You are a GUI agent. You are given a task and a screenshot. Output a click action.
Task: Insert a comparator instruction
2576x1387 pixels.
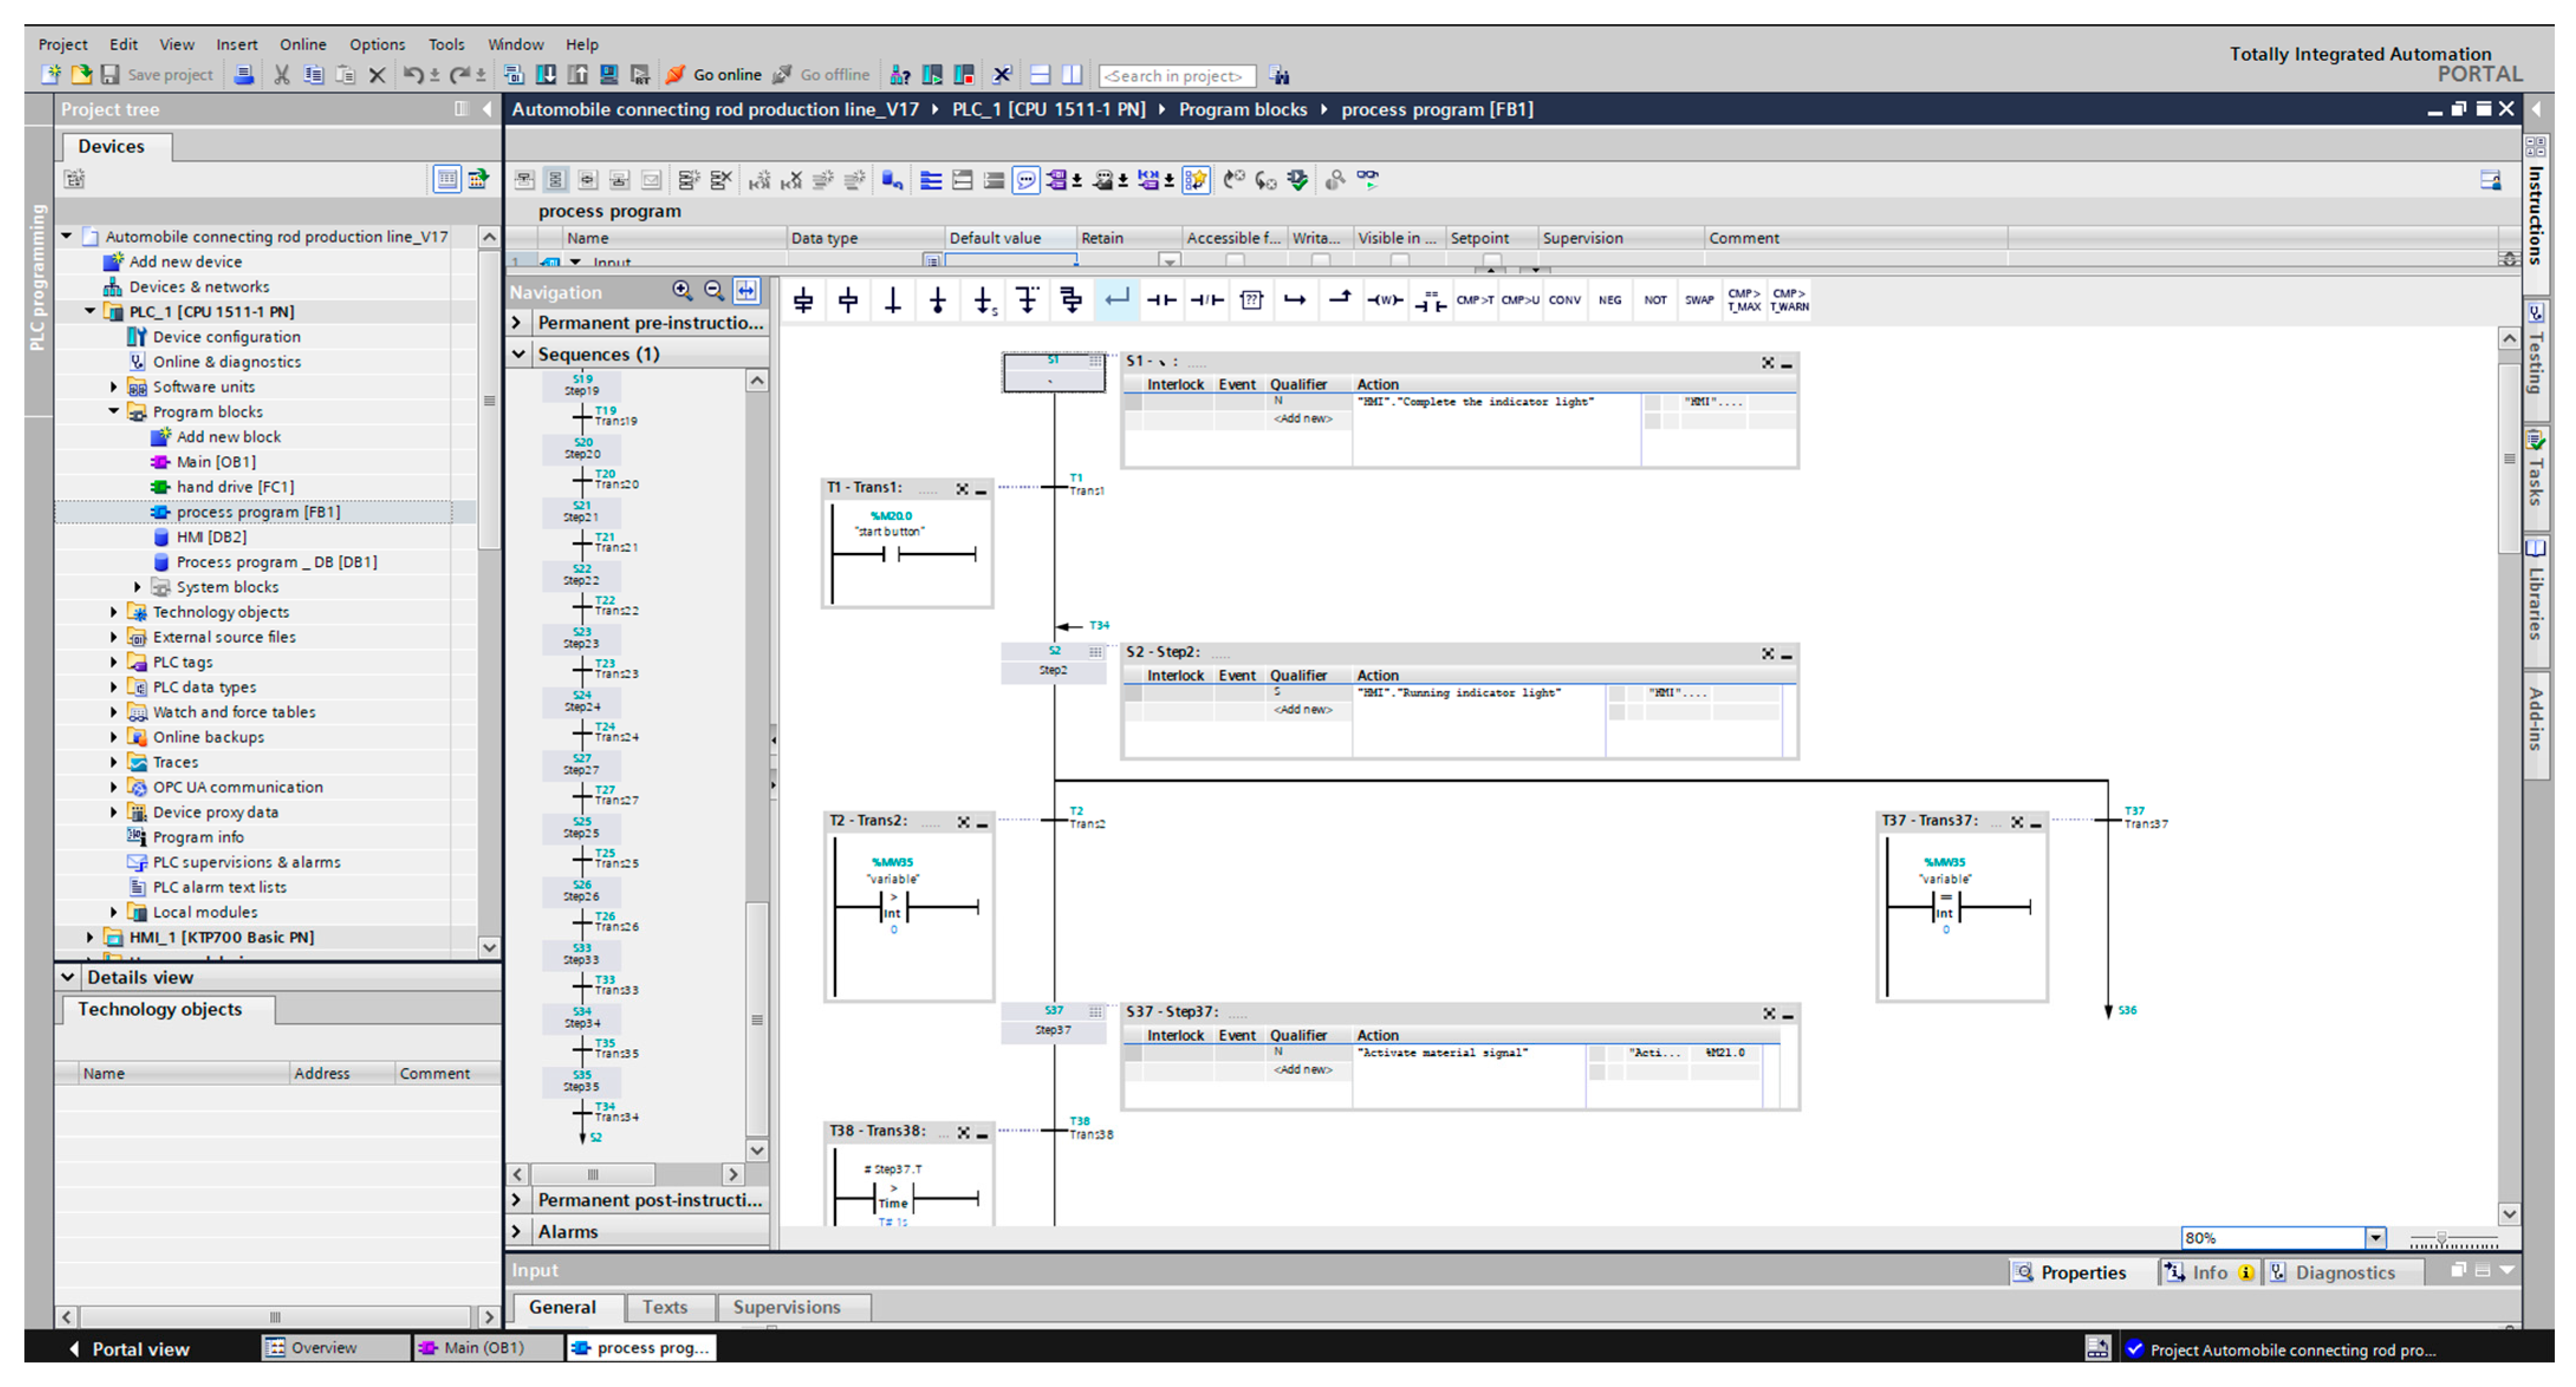click(x=1430, y=300)
